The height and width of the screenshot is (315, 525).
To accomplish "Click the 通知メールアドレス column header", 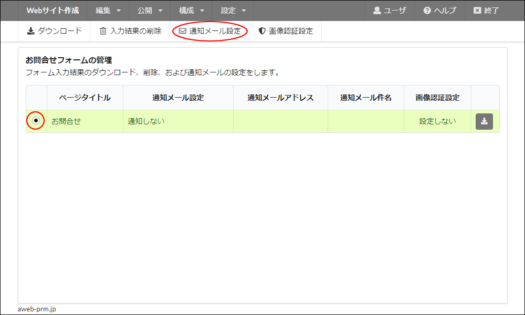I will pos(280,98).
